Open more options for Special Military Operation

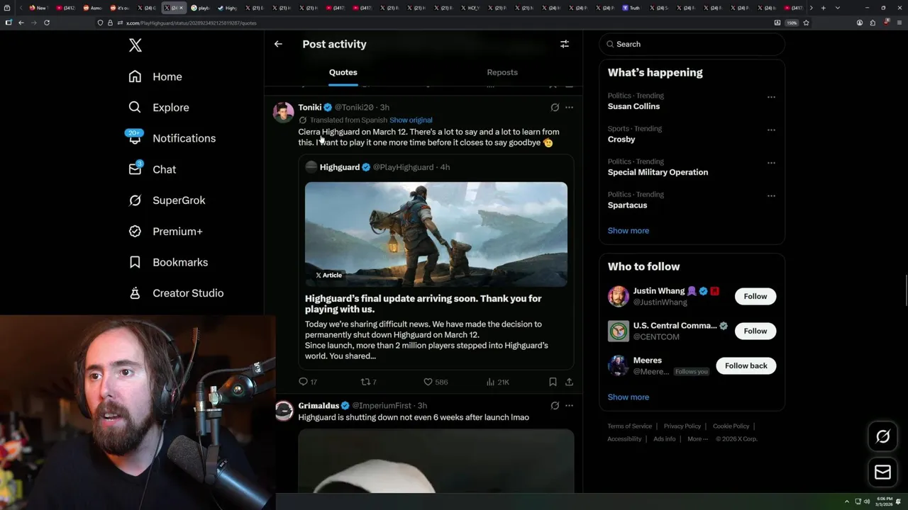click(x=771, y=163)
